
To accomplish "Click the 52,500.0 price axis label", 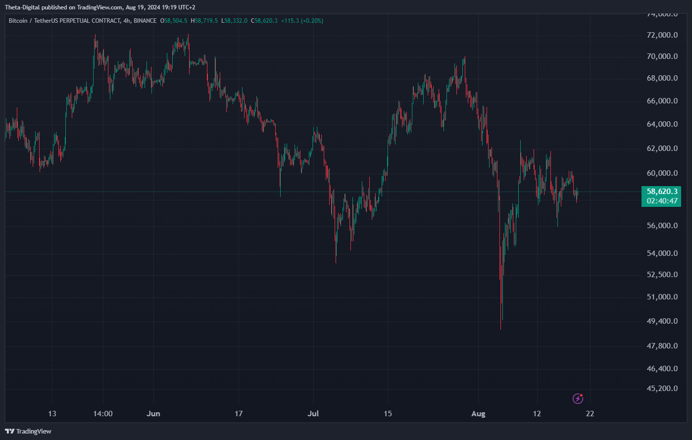I will (662, 275).
